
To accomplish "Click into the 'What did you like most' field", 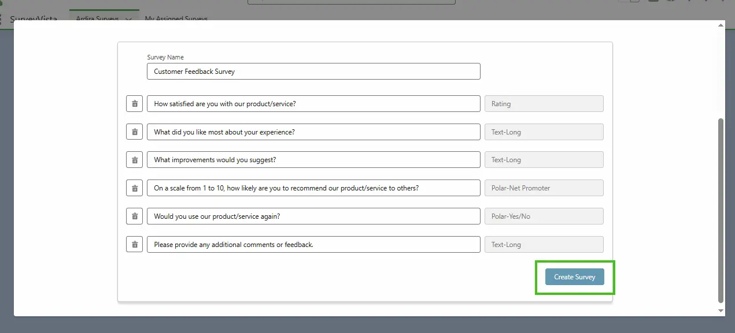I will [x=313, y=132].
